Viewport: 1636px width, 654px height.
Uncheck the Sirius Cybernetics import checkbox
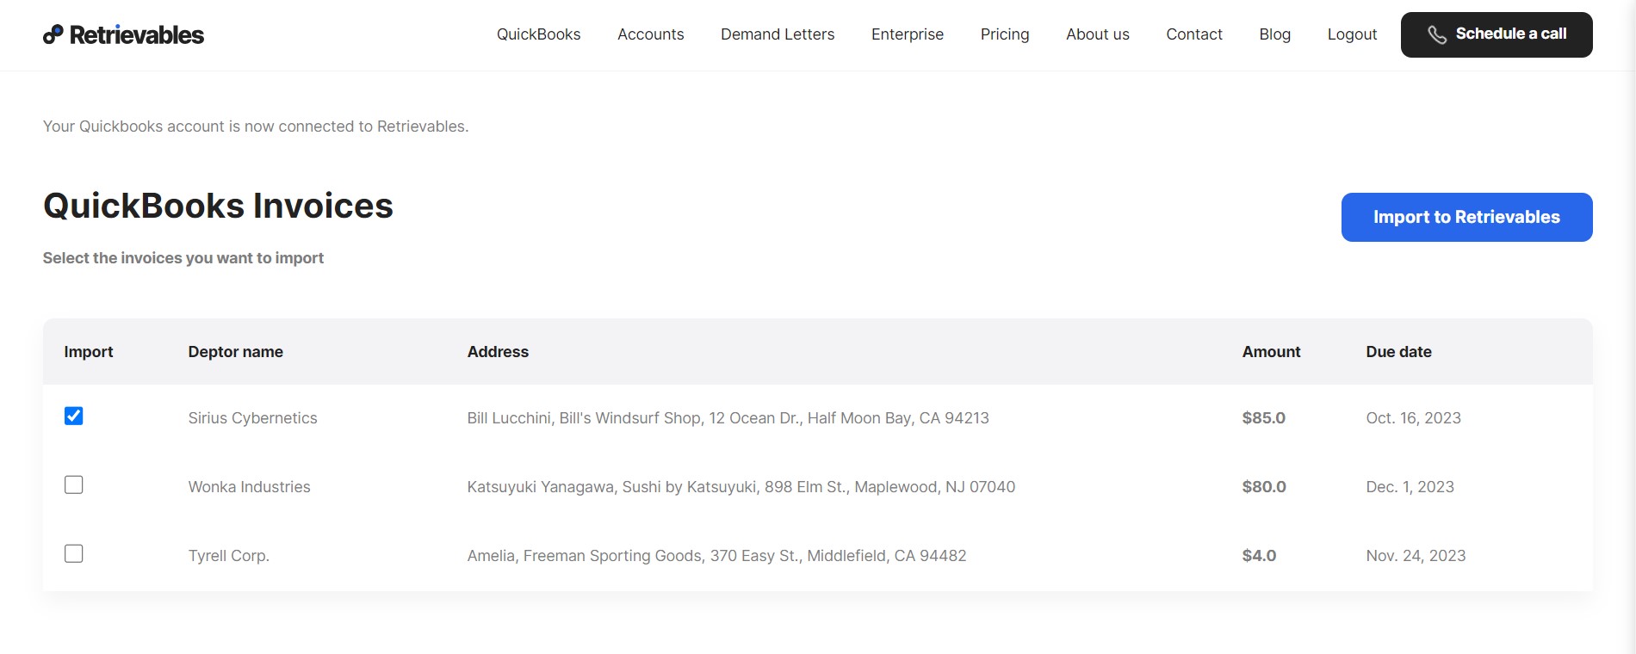pos(74,416)
